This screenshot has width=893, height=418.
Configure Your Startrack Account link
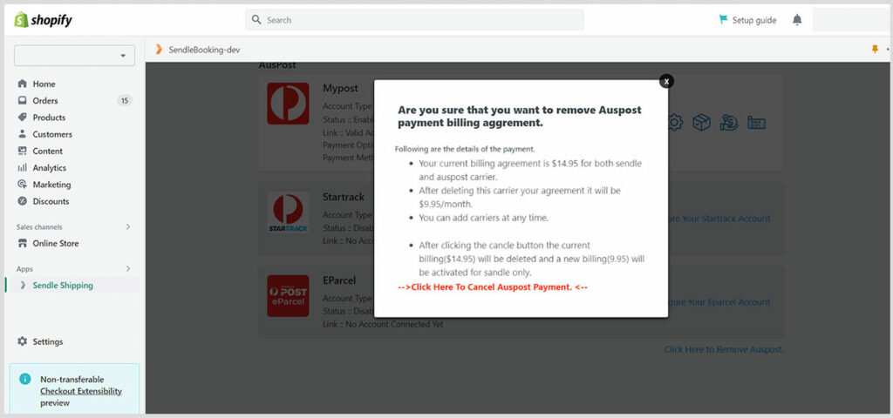[x=719, y=219]
